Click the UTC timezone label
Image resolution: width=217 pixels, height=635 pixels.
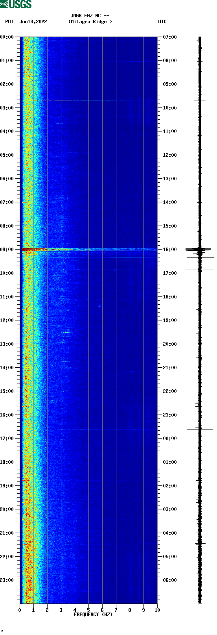click(162, 22)
